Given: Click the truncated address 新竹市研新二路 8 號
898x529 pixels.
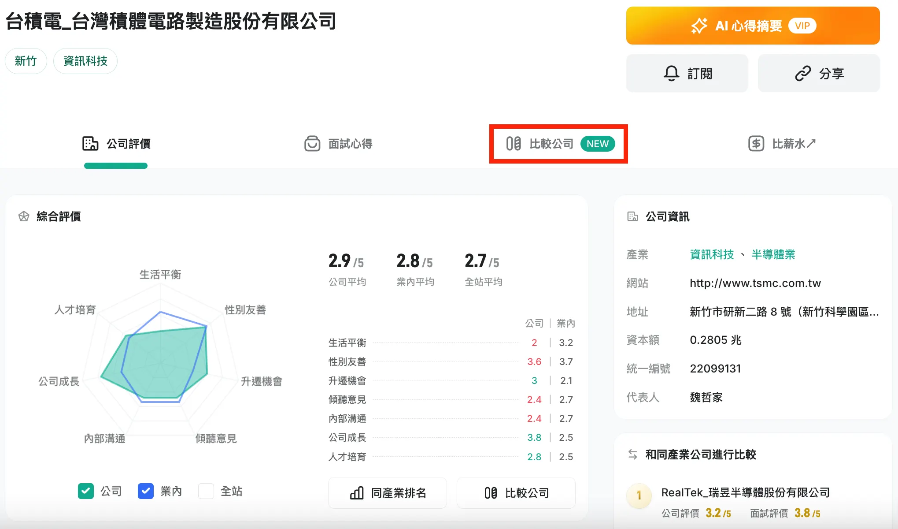Looking at the screenshot, I should [x=784, y=312].
